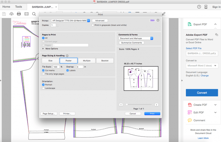
Task: Switch to the Tools tab
Action: pos(18,7)
